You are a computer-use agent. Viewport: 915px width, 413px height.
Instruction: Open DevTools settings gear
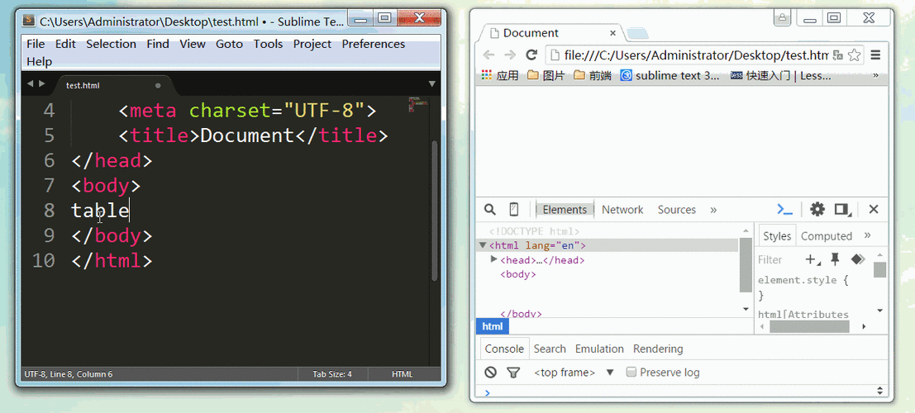tap(817, 210)
